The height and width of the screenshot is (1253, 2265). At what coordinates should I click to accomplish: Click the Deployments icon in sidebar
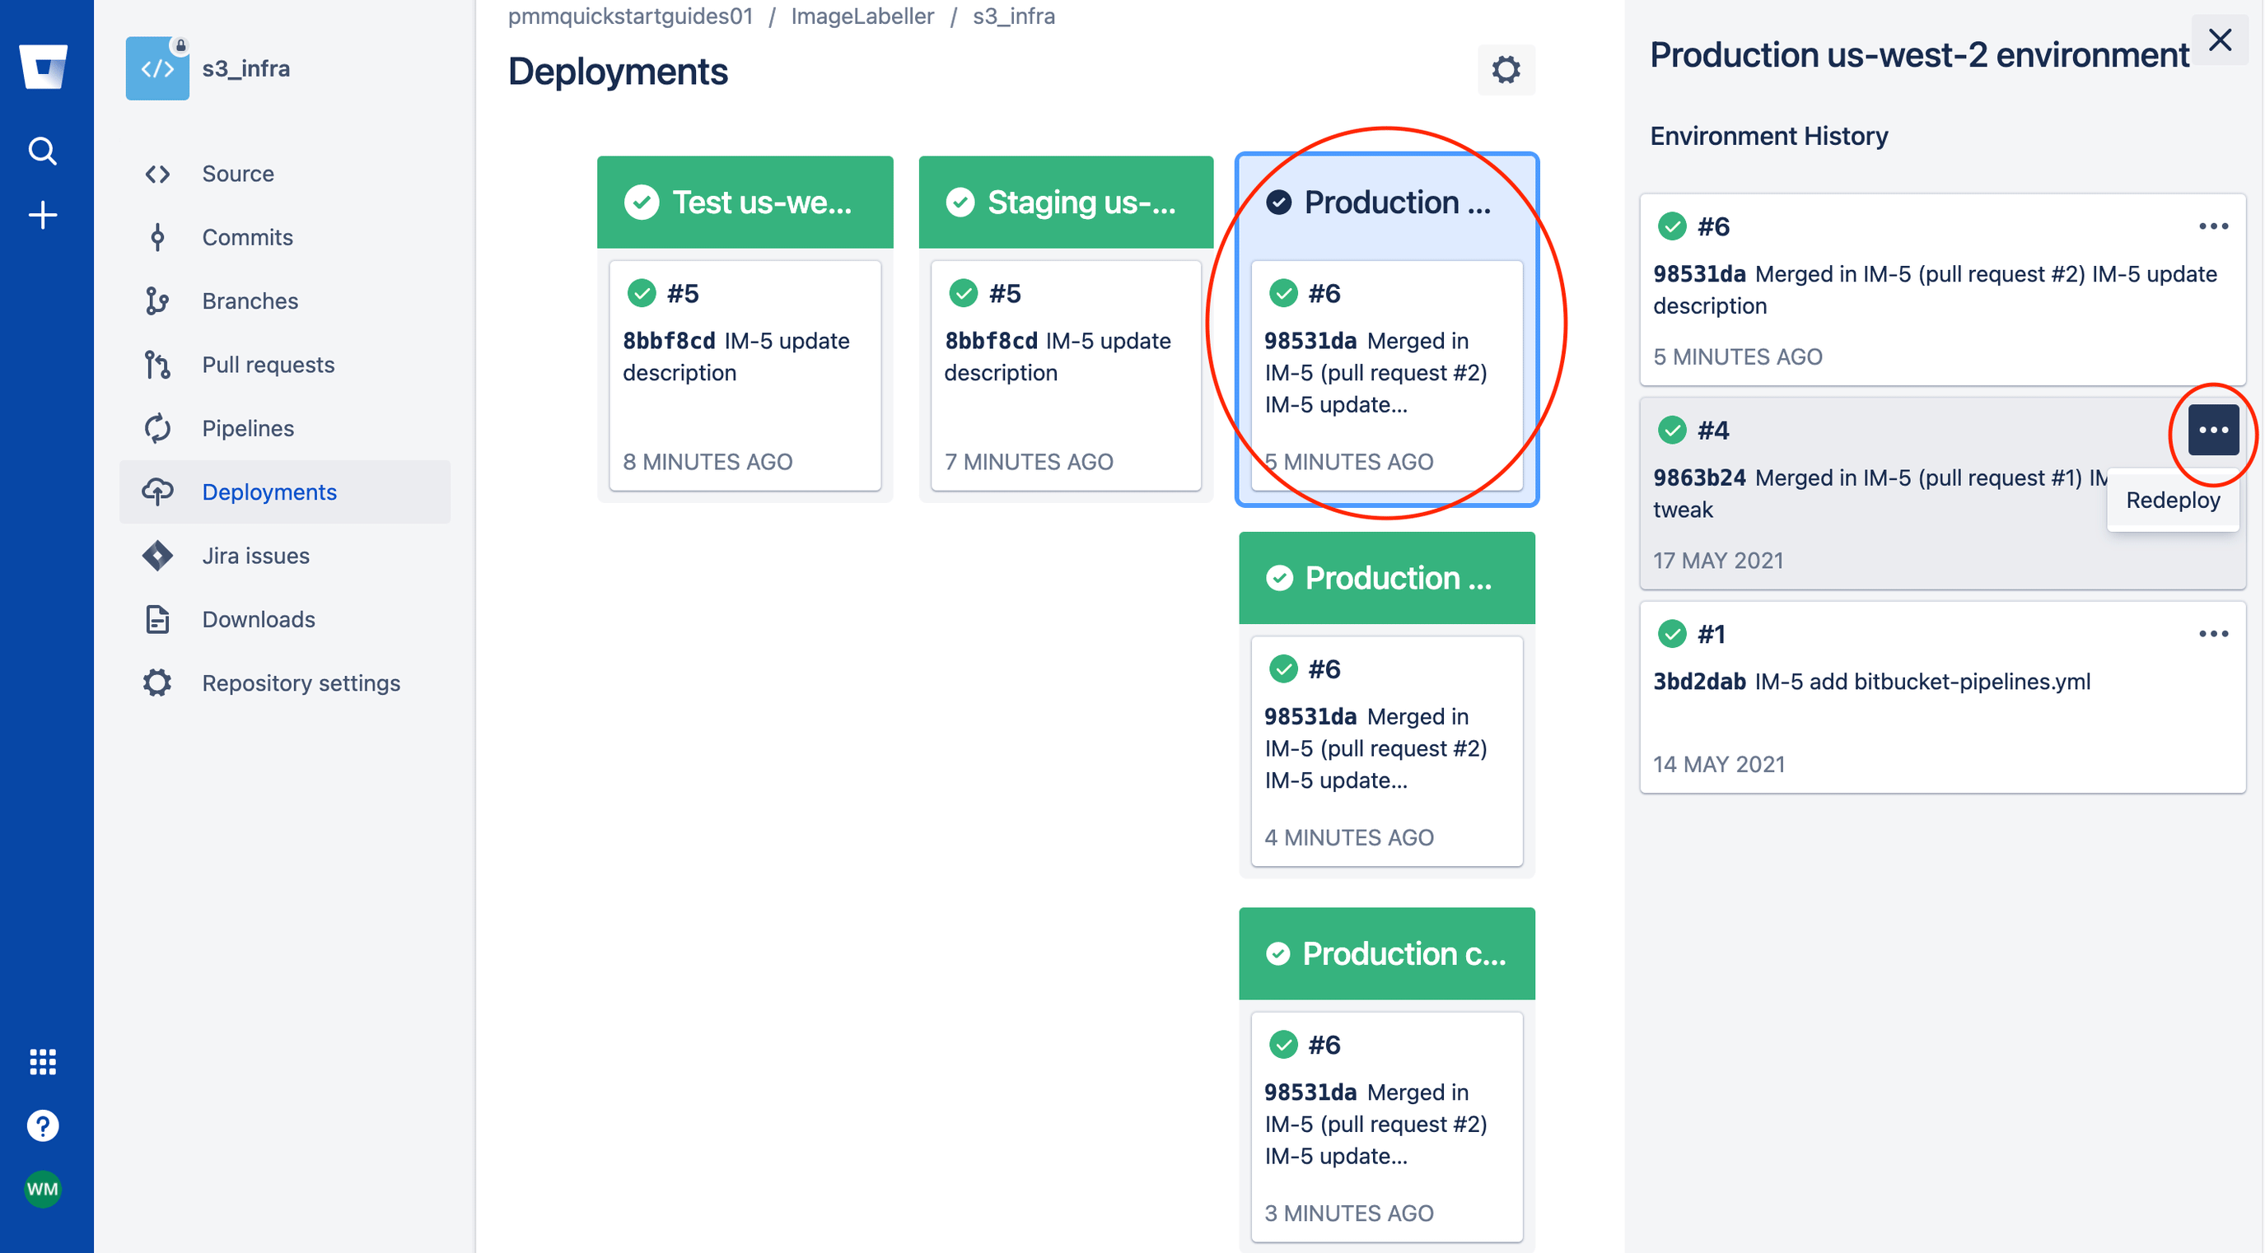tap(156, 491)
